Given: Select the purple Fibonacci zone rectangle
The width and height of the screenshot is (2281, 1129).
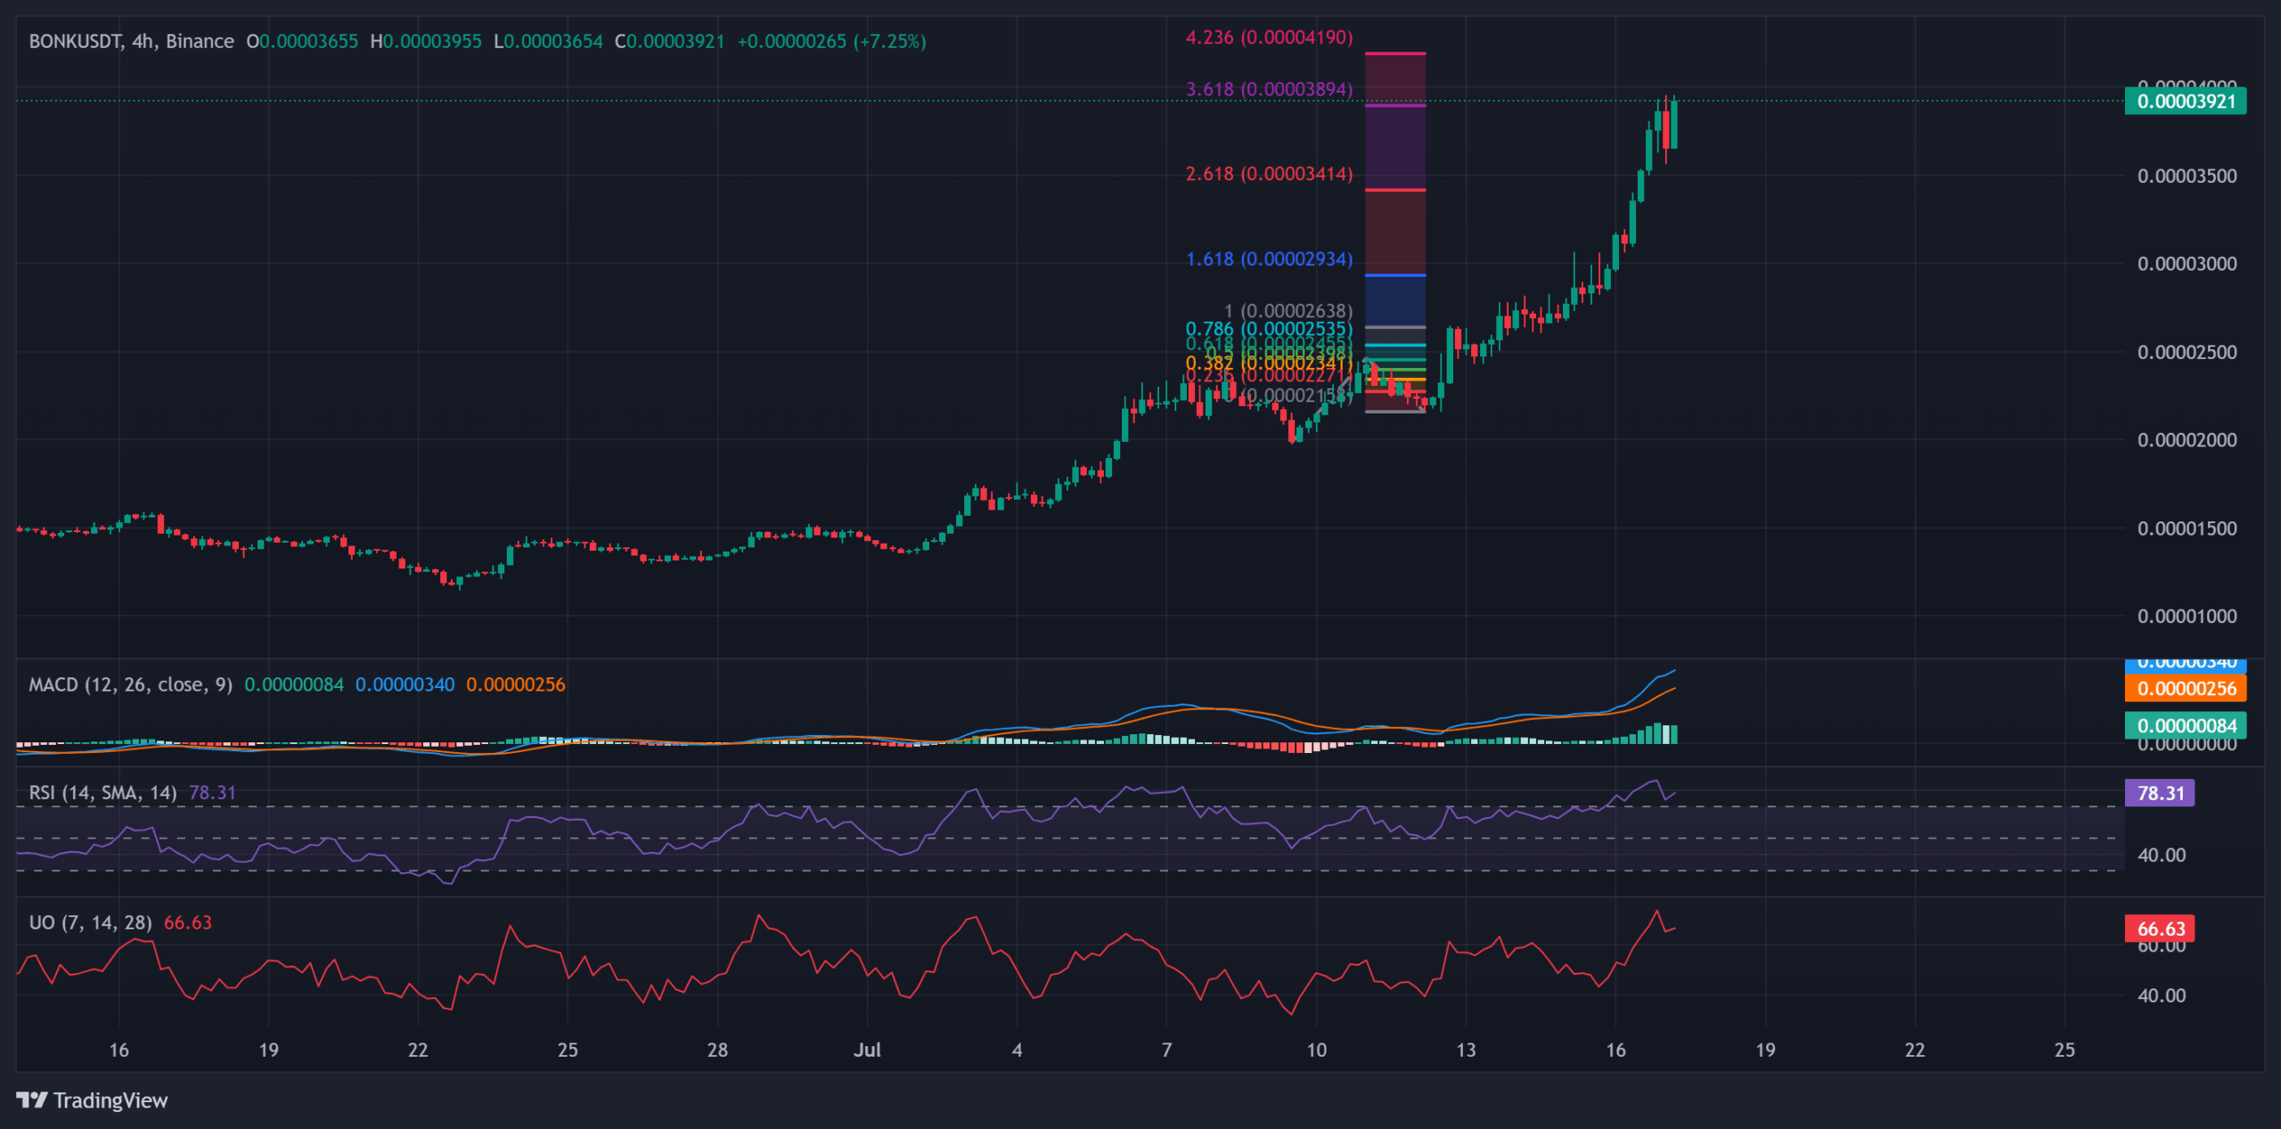Looking at the screenshot, I should point(1395,147).
